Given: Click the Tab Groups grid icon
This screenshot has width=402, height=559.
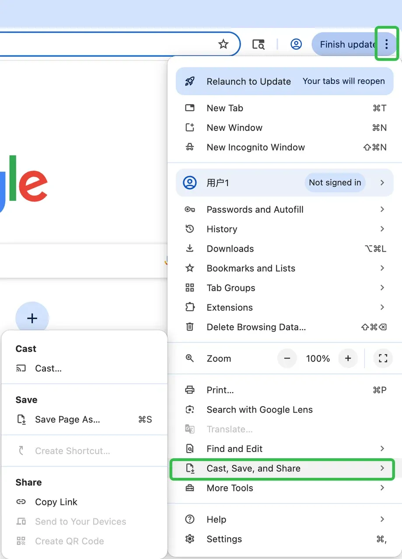Looking at the screenshot, I should (190, 288).
